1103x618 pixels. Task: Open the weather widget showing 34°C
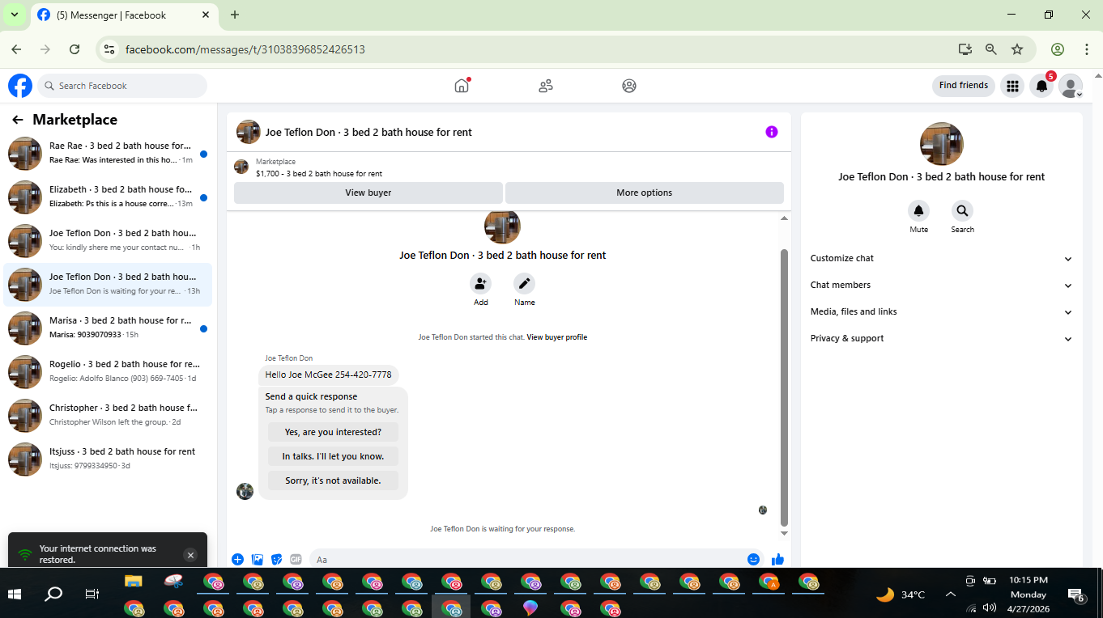click(901, 595)
